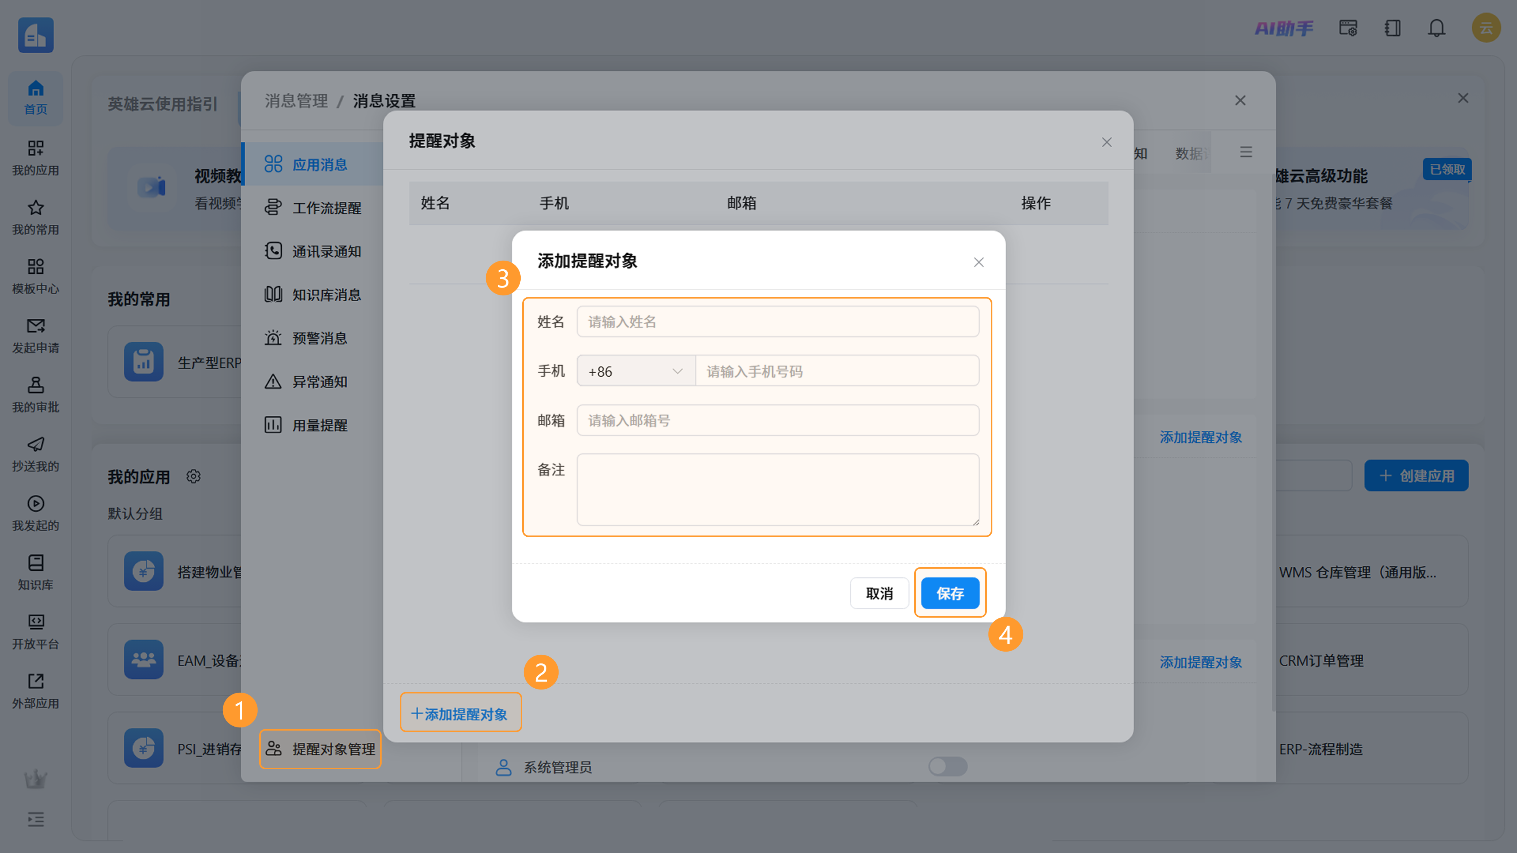Open the 首页 home sidebar item
This screenshot has height=853, width=1517.
pyautogui.click(x=35, y=98)
